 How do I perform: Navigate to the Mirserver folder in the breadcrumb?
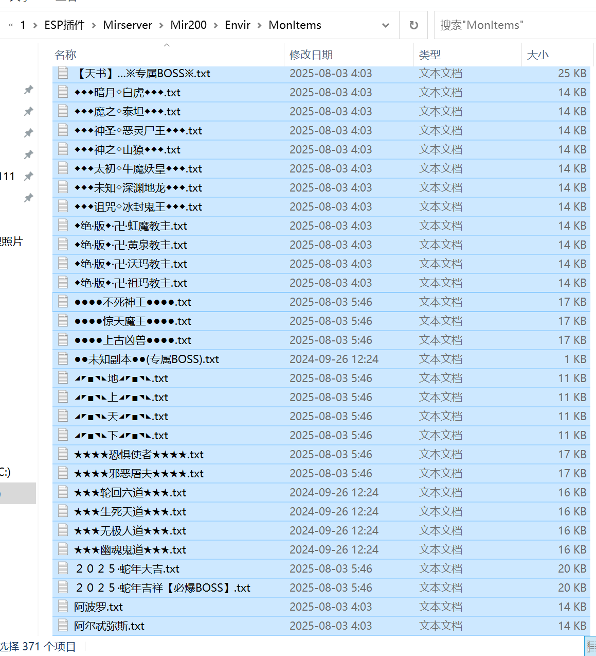(128, 25)
